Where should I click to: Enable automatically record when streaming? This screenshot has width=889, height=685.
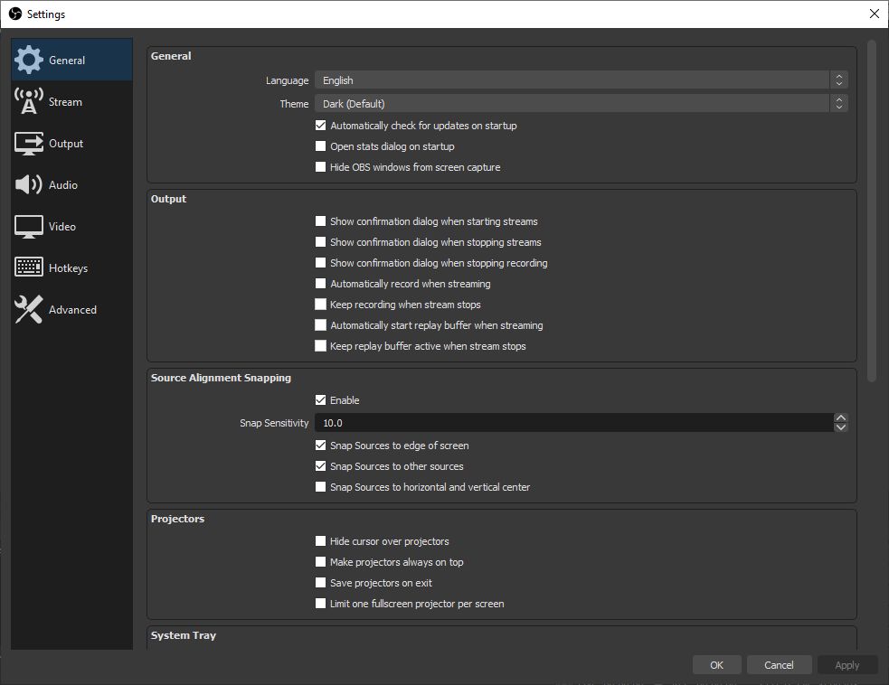click(x=320, y=284)
